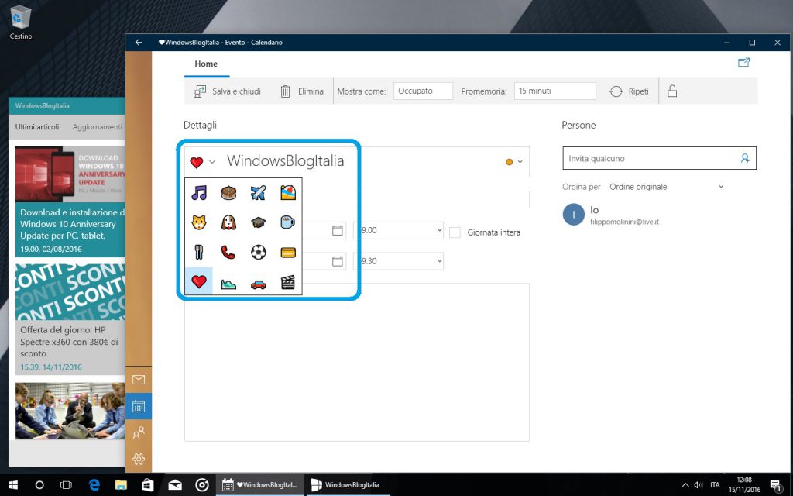Toggle the Giornata intera checkbox
Viewport: 793px width, 496px height.
coord(455,232)
